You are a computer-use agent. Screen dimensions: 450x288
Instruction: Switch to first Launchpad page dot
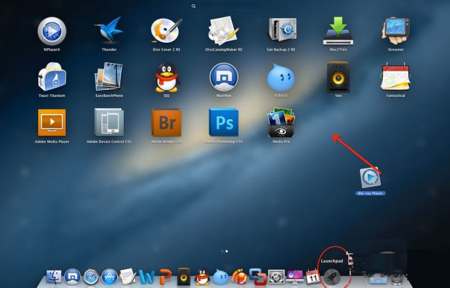click(222, 251)
